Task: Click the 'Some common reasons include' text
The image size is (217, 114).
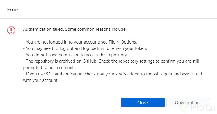Action: click(x=96, y=29)
